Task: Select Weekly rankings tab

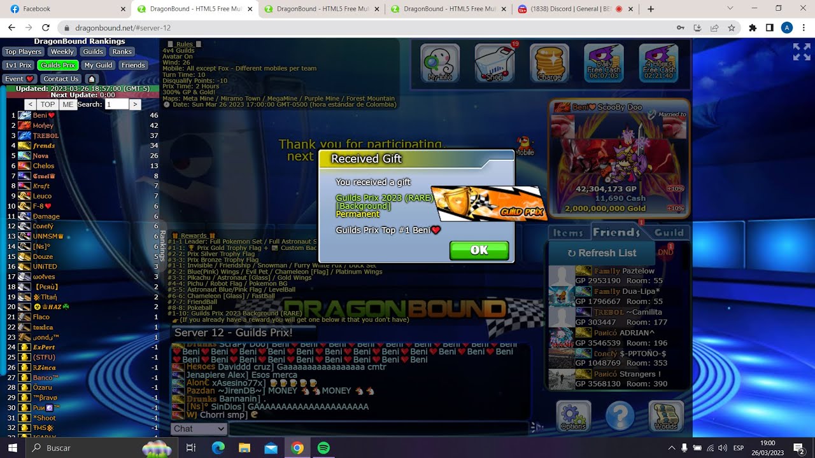Action: [x=62, y=52]
